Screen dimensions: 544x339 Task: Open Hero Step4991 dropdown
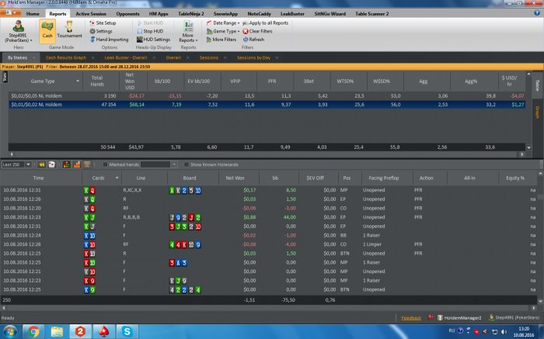(x=18, y=31)
